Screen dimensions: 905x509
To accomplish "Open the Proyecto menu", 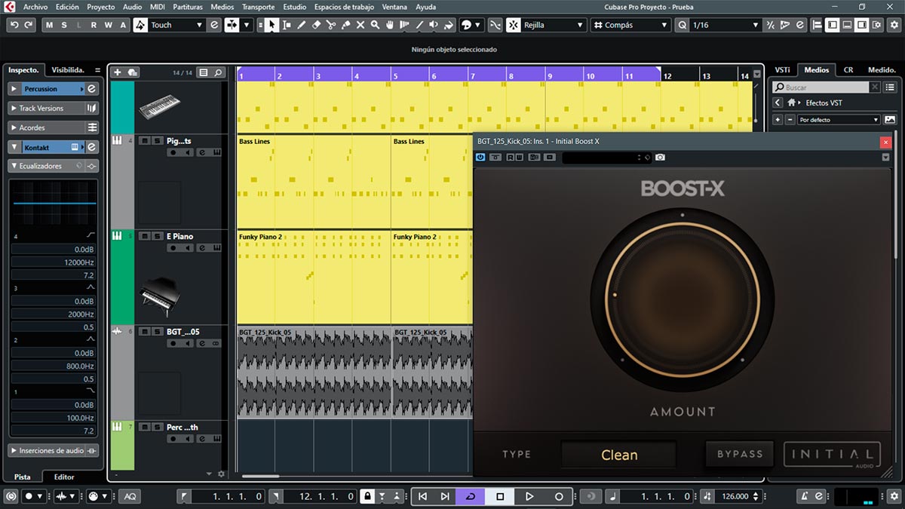I will coord(101,7).
